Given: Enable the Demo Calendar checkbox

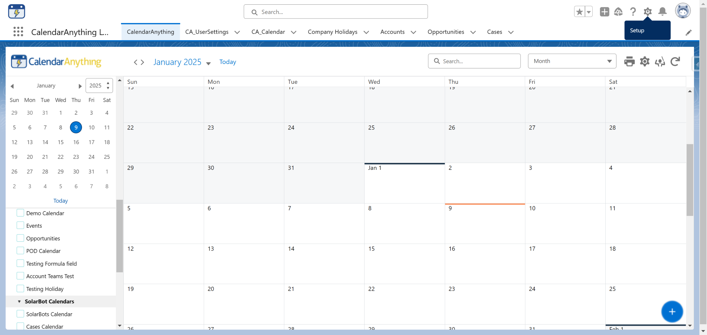Looking at the screenshot, I should [x=20, y=213].
